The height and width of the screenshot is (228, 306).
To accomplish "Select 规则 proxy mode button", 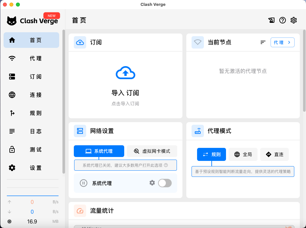I will pos(211,154).
